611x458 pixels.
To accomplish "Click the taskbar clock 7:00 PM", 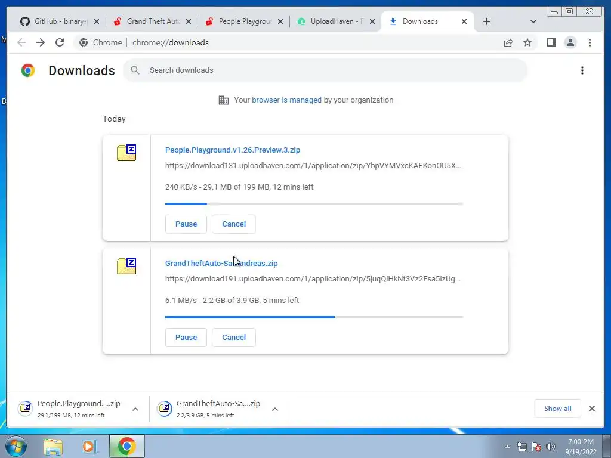I will tap(581, 447).
